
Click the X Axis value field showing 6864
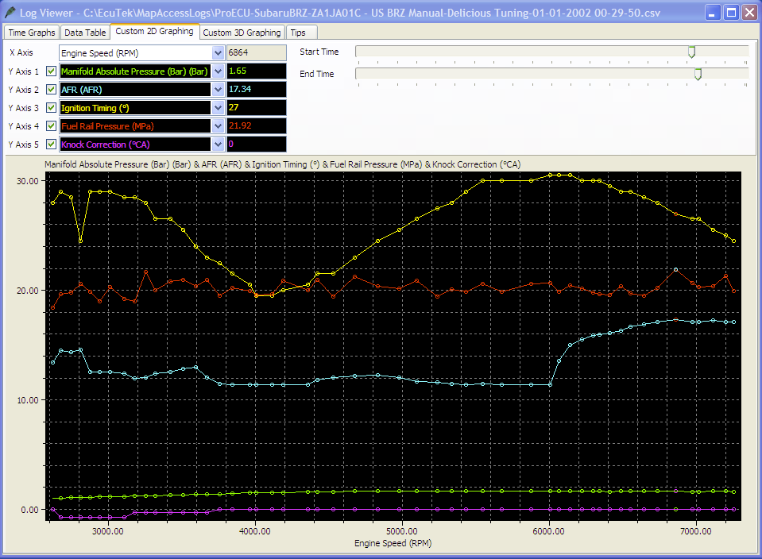click(256, 52)
